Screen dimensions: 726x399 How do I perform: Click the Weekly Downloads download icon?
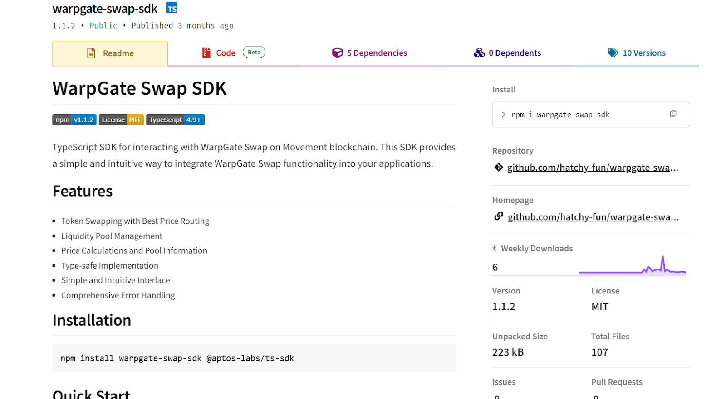pyautogui.click(x=495, y=248)
